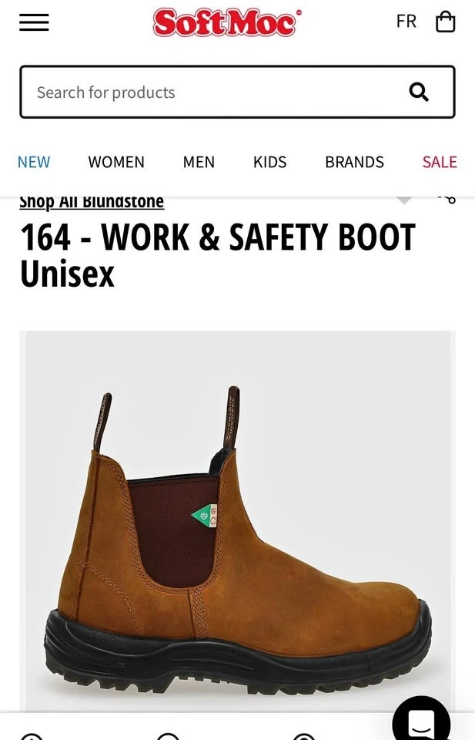Follow the Shop All Blundstone link
The image size is (475, 740).
point(92,201)
